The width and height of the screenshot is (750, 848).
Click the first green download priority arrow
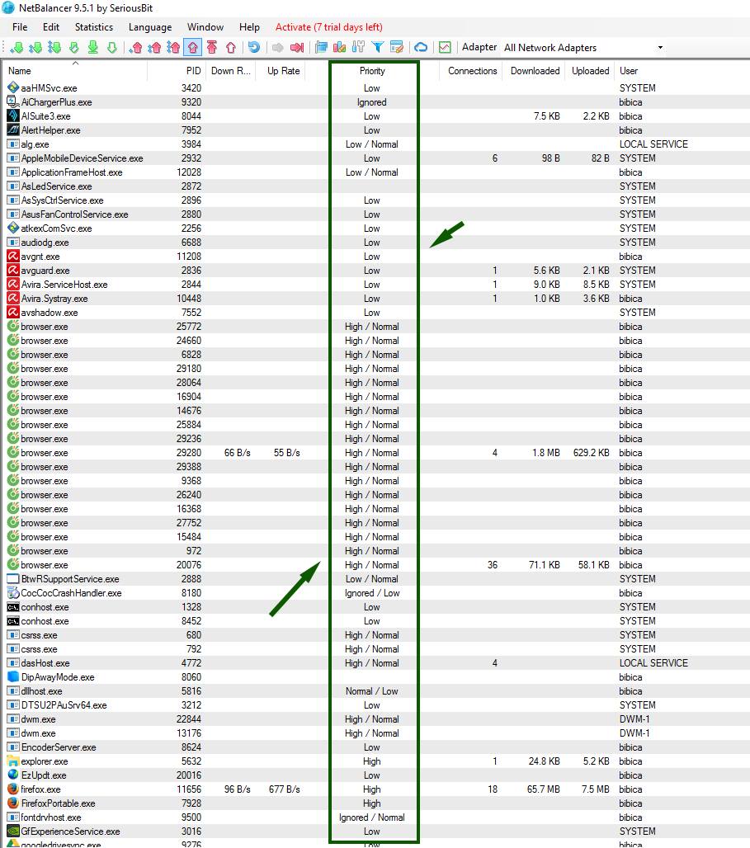click(x=17, y=48)
